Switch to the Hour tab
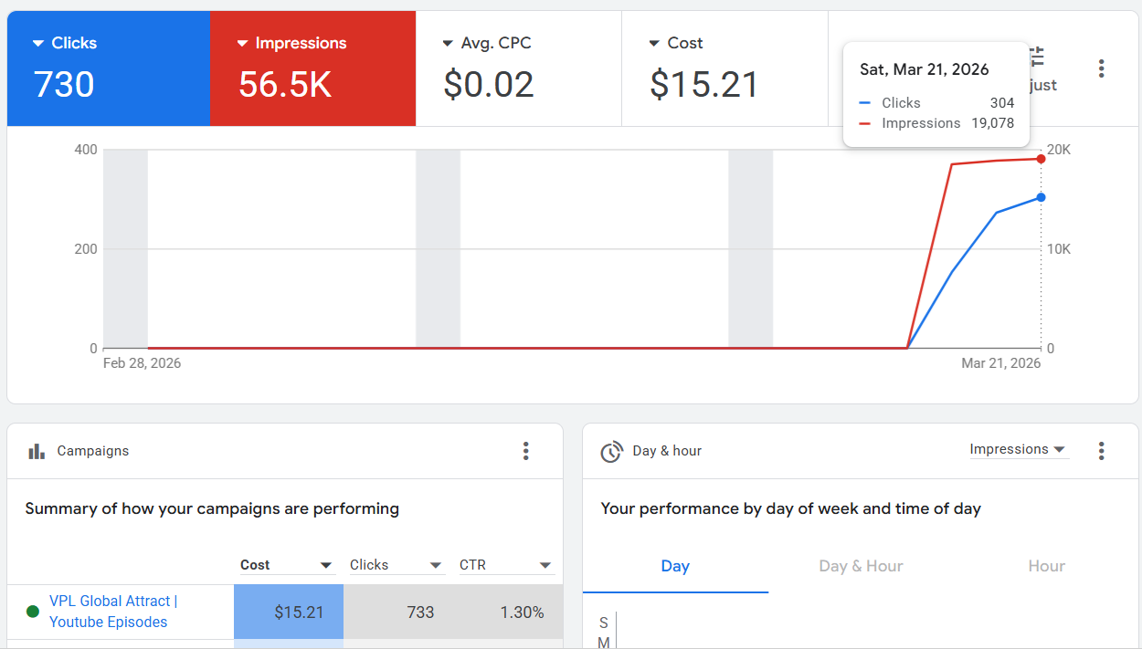Screen dimensions: 1142x649 pyautogui.click(x=1045, y=566)
